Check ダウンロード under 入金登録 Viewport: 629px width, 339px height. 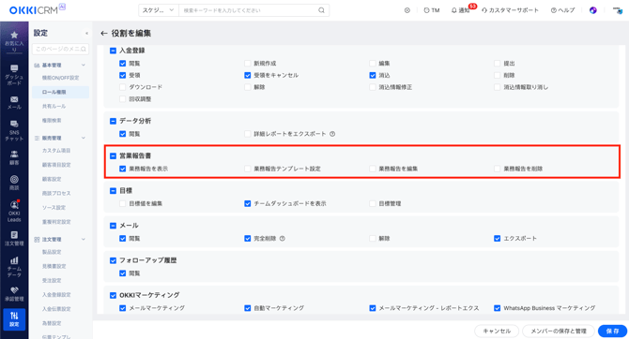tap(123, 87)
